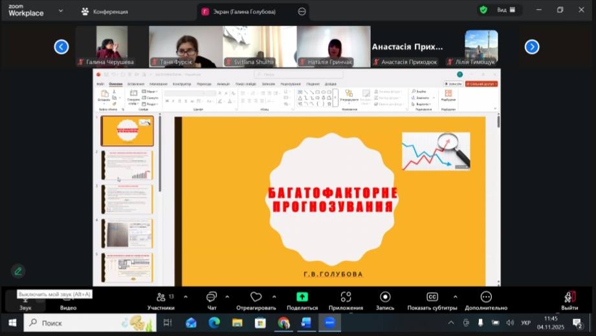Screen dimensions: 596x336
Task: Click the green security shield icon
Action: pos(483,10)
